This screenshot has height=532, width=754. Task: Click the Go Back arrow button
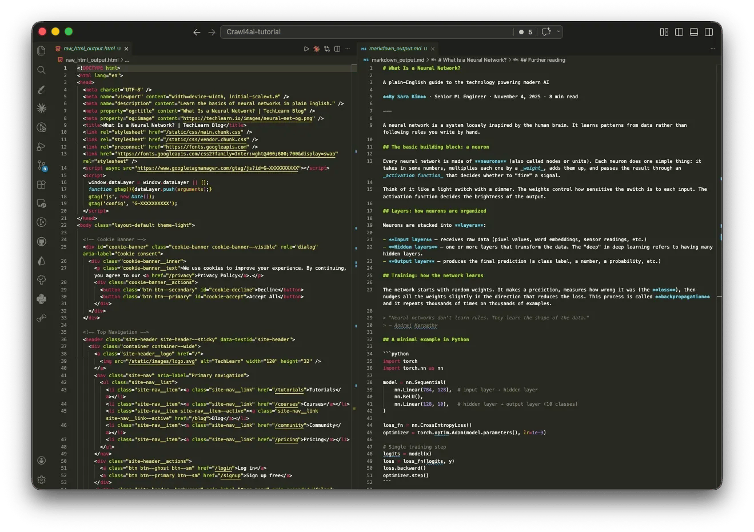197,32
